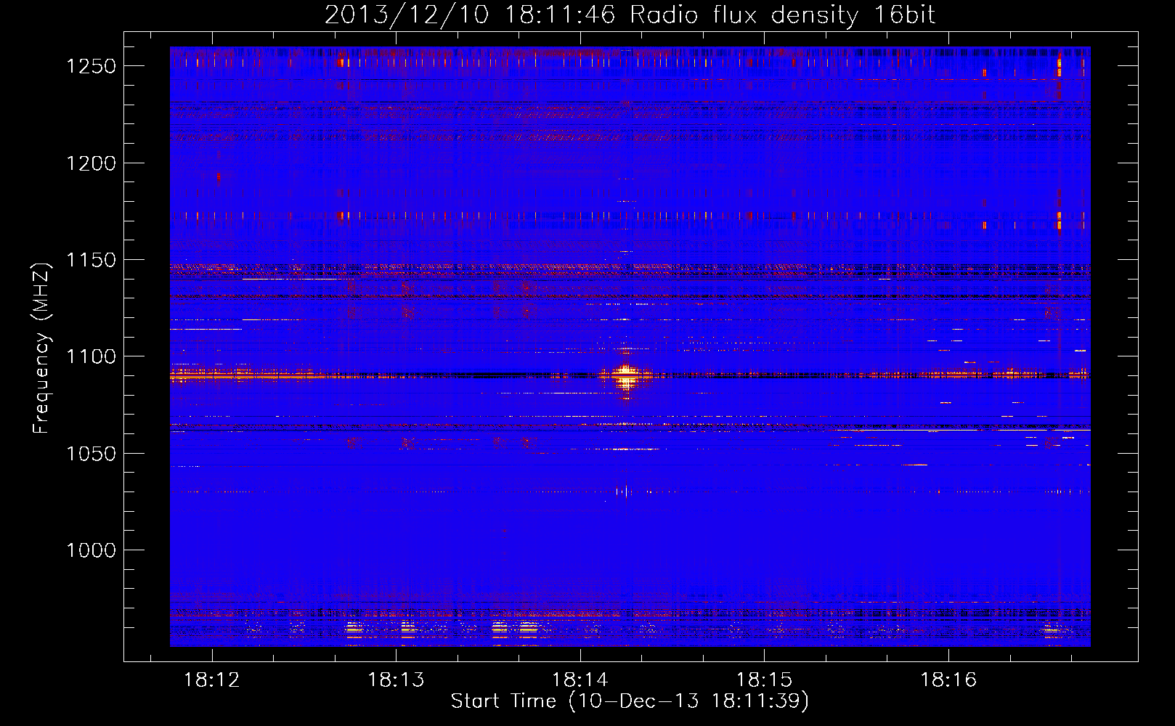Select the 1200 frequency tick label
This screenshot has width=1175, height=726.
point(92,163)
